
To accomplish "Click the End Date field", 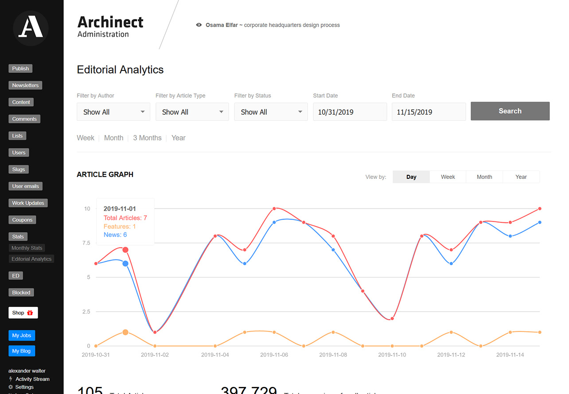I will click(x=429, y=112).
